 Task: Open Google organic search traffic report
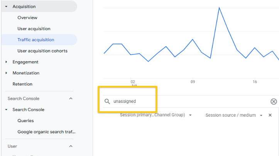click(46, 132)
